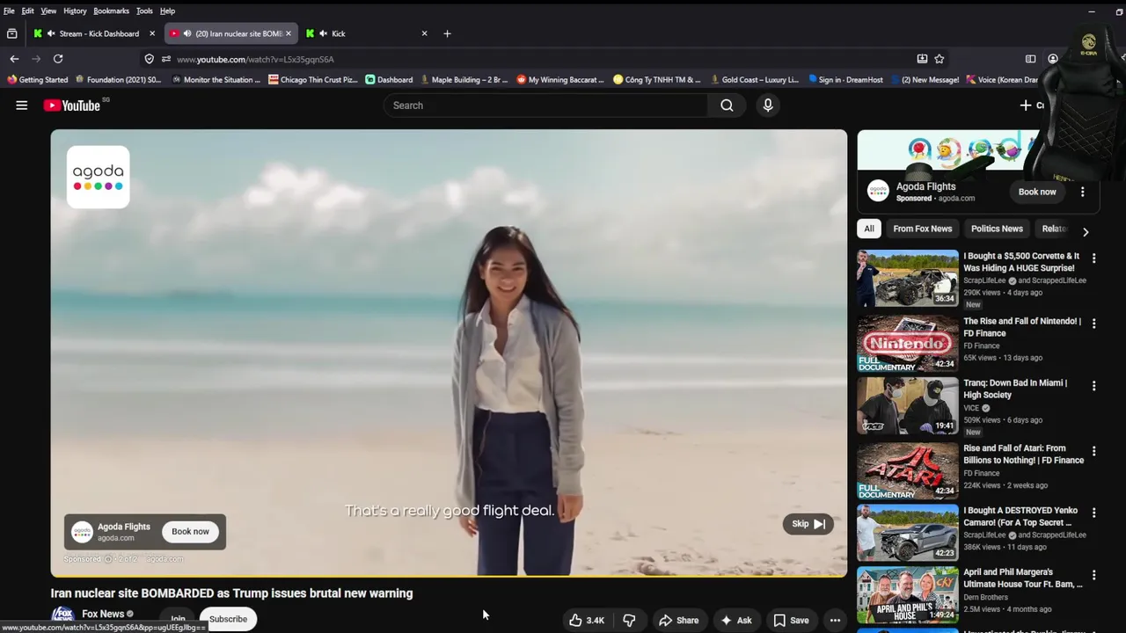Start voice search with the microphone icon
The height and width of the screenshot is (633, 1126).
click(x=768, y=105)
